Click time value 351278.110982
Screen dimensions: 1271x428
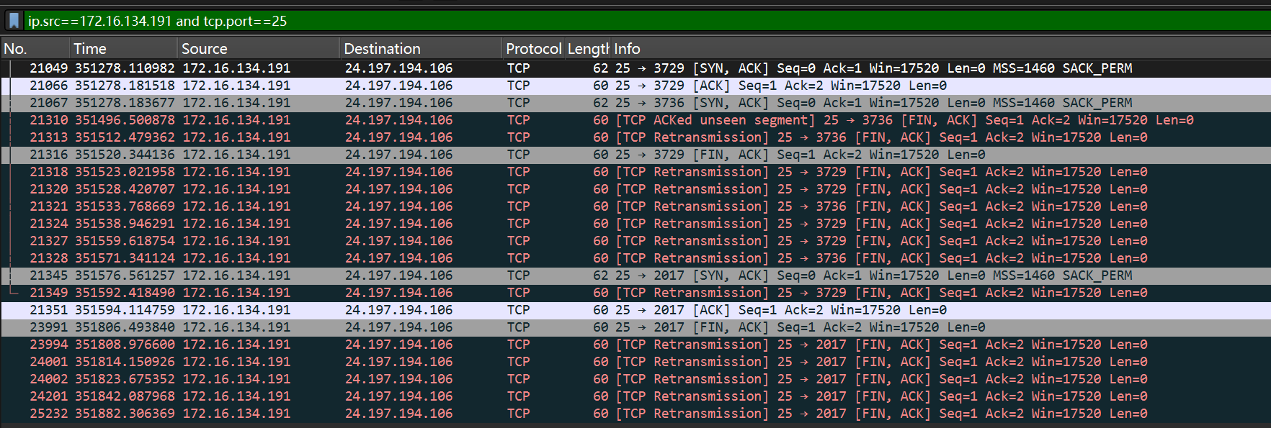click(125, 68)
